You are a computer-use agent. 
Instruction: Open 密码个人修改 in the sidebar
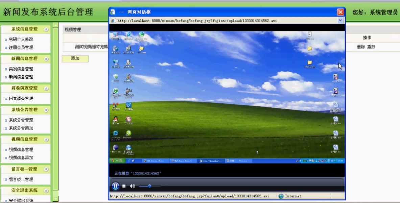pyautogui.click(x=21, y=39)
